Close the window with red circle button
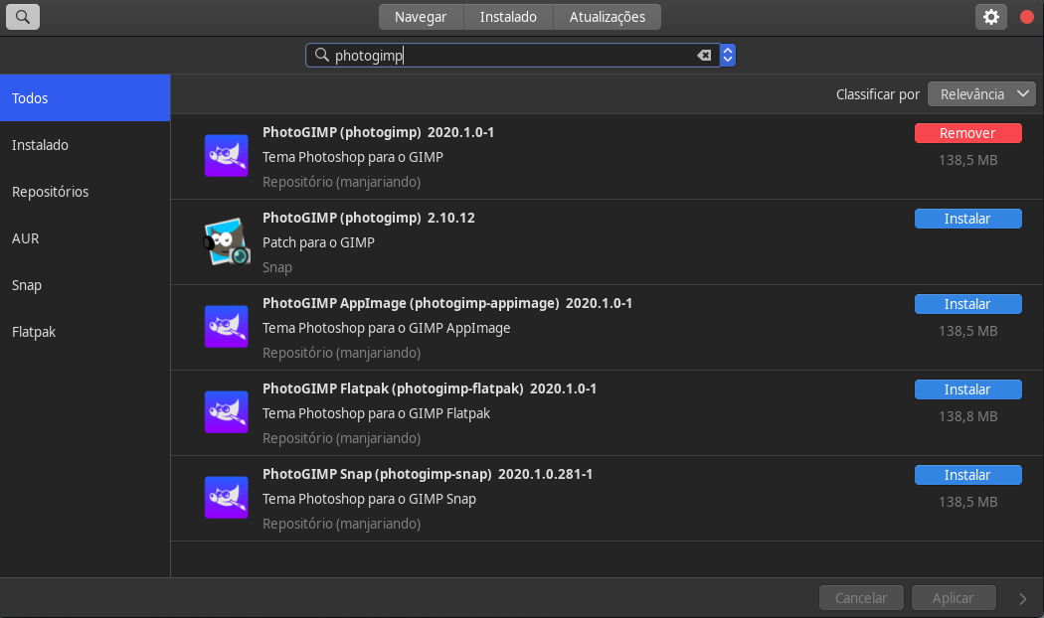The width and height of the screenshot is (1044, 618). [1027, 17]
